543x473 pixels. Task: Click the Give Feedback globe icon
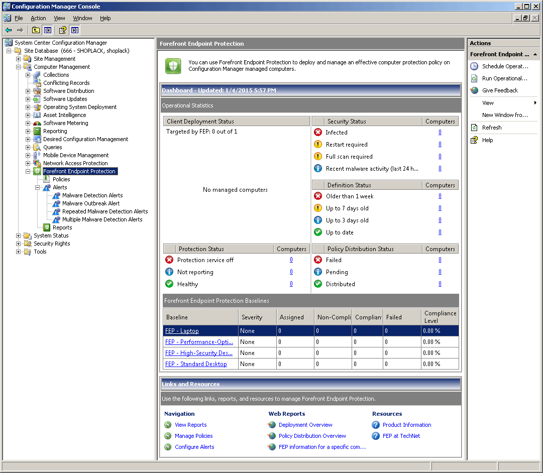[x=474, y=90]
